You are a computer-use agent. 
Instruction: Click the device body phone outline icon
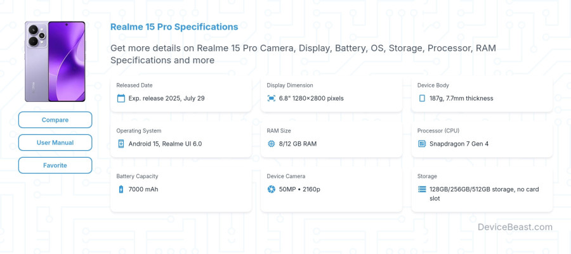[x=422, y=98]
